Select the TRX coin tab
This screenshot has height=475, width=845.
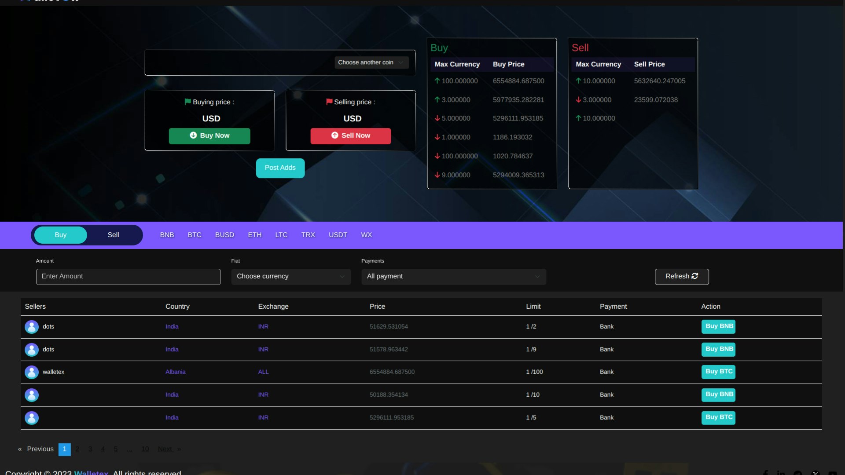pyautogui.click(x=308, y=235)
